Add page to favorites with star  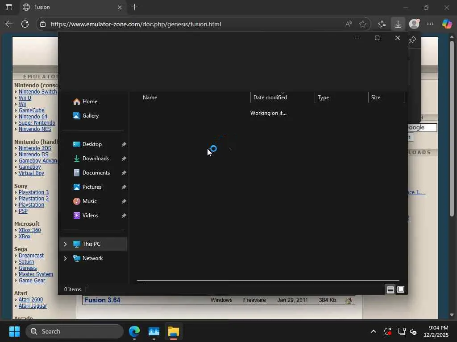[362, 24]
